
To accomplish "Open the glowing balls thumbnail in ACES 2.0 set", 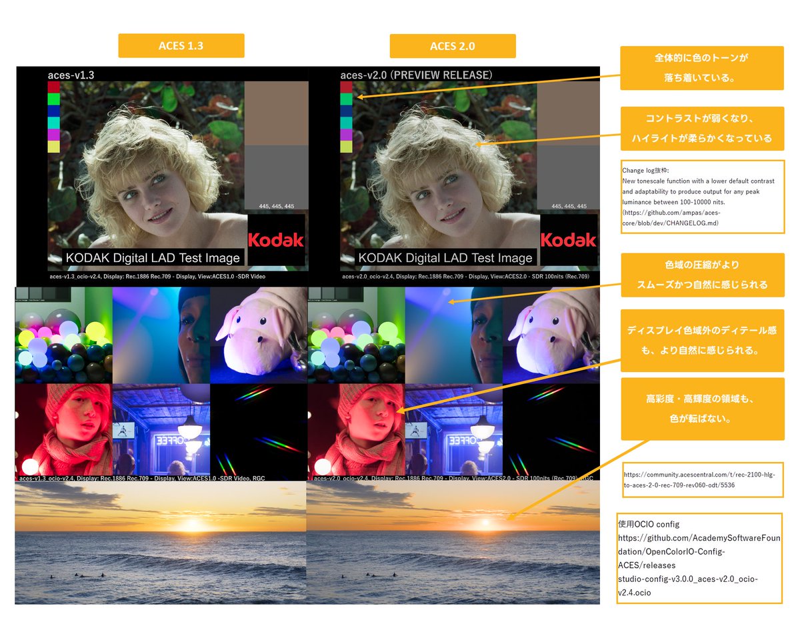I will tap(356, 335).
